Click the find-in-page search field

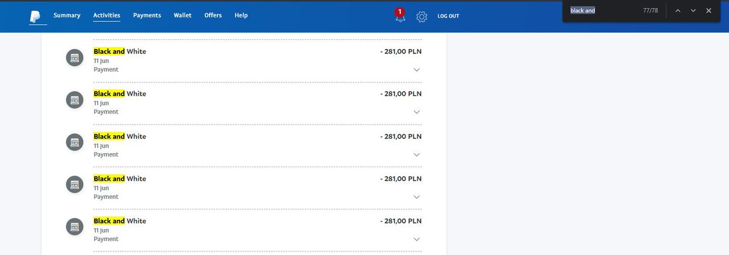(601, 10)
